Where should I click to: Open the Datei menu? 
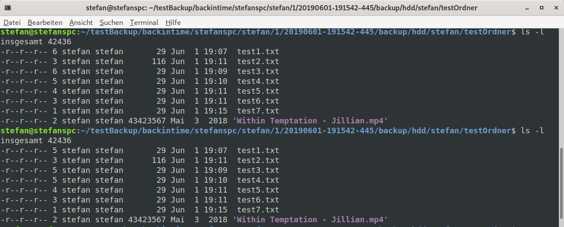[x=12, y=22]
